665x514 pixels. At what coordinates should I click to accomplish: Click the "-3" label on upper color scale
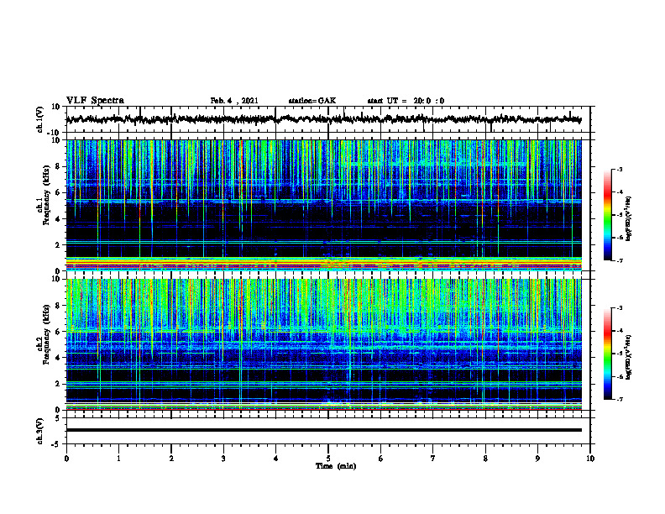tap(619, 169)
